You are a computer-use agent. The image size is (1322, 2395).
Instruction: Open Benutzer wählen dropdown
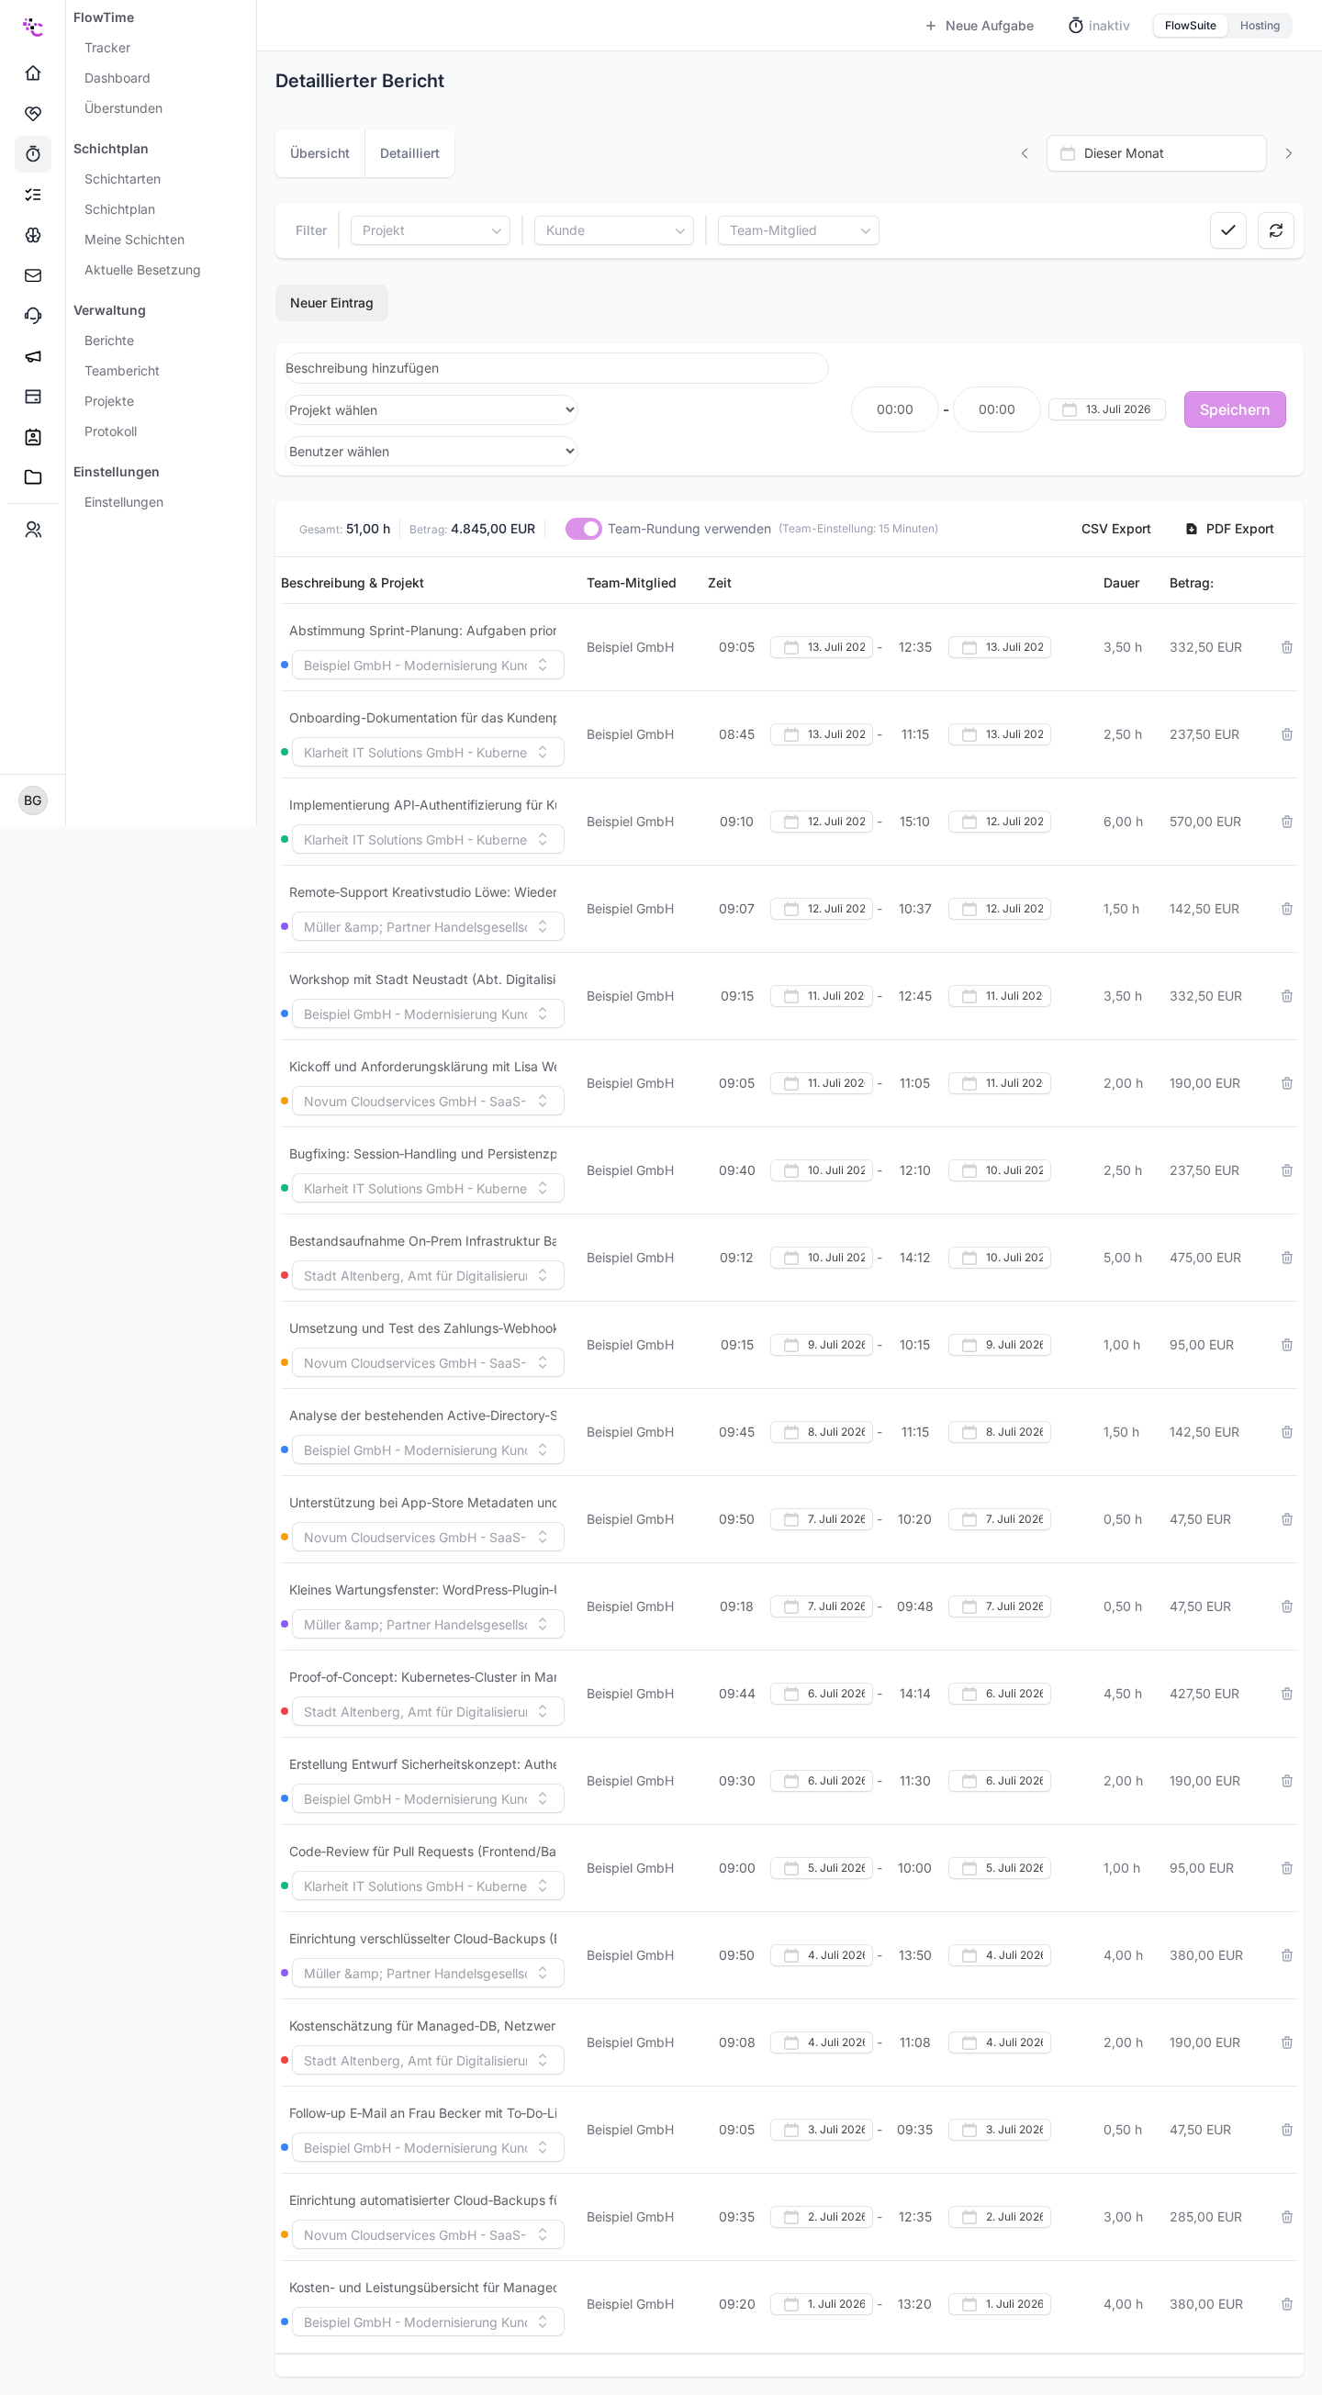(x=431, y=451)
